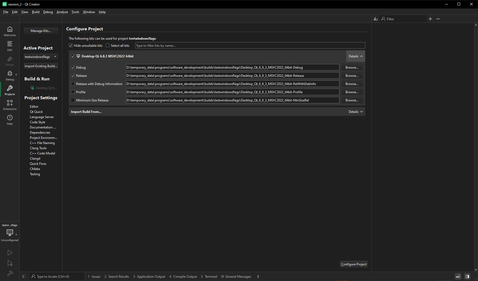Click the monitor icon beside Desktop Qt kit
The height and width of the screenshot is (281, 478).
[x=78, y=56]
